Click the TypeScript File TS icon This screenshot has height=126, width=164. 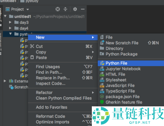tap(102, 91)
